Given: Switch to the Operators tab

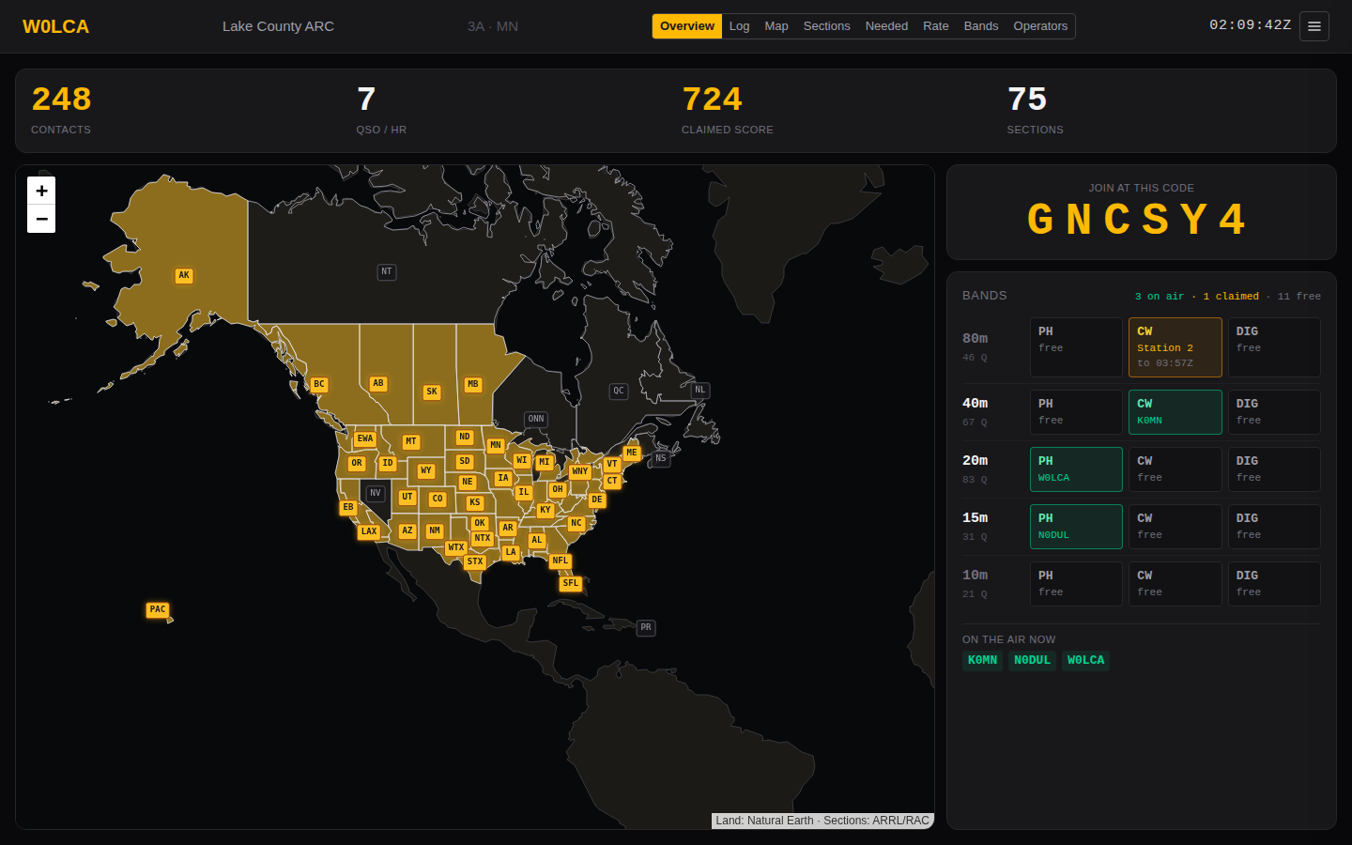Looking at the screenshot, I should coord(1040,26).
